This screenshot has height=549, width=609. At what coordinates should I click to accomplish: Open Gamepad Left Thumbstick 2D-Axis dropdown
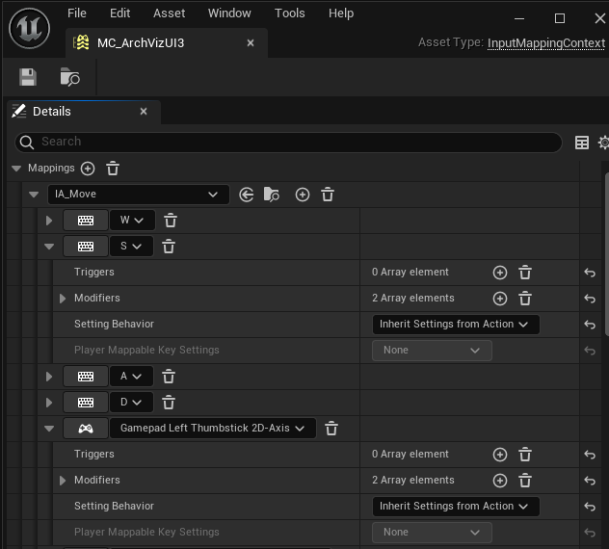(x=213, y=429)
